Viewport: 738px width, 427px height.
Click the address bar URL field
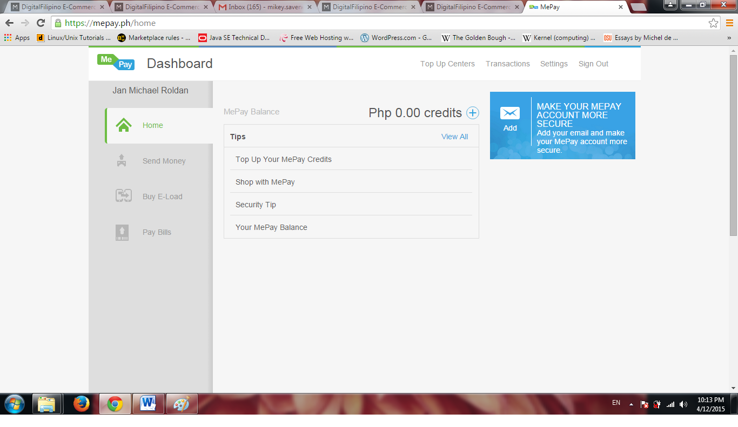(378, 23)
